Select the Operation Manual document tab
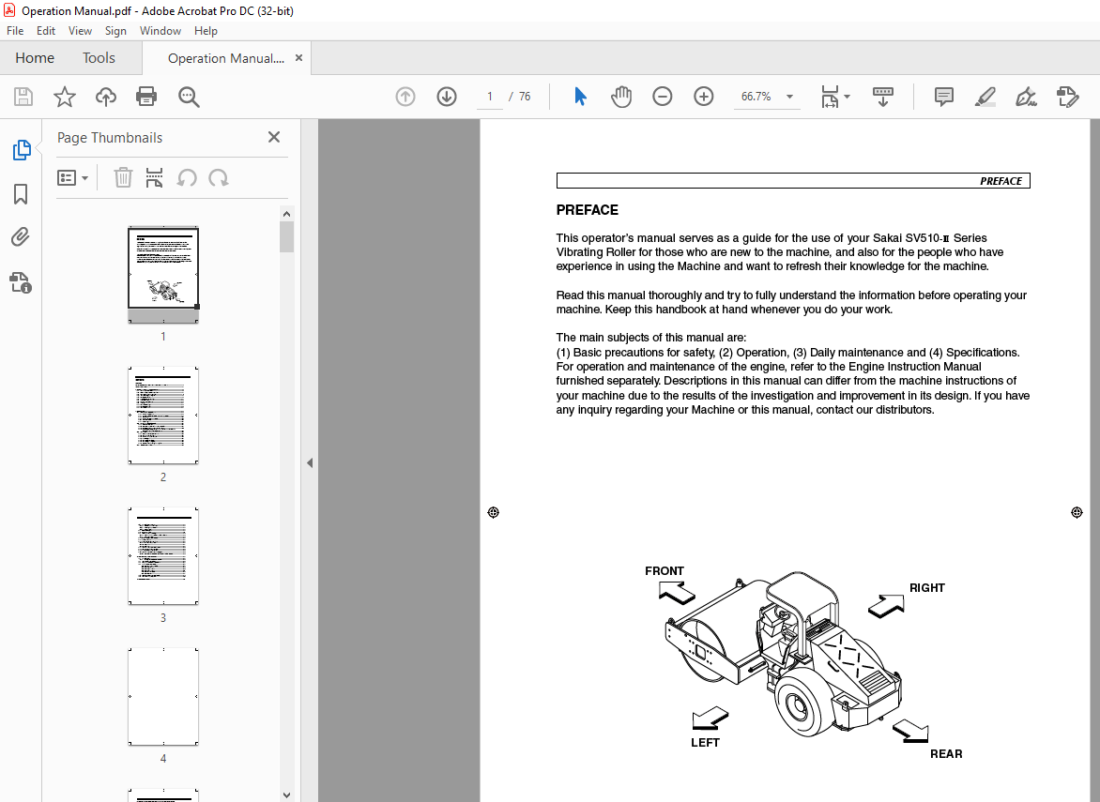The width and height of the screenshot is (1100, 802). point(226,58)
